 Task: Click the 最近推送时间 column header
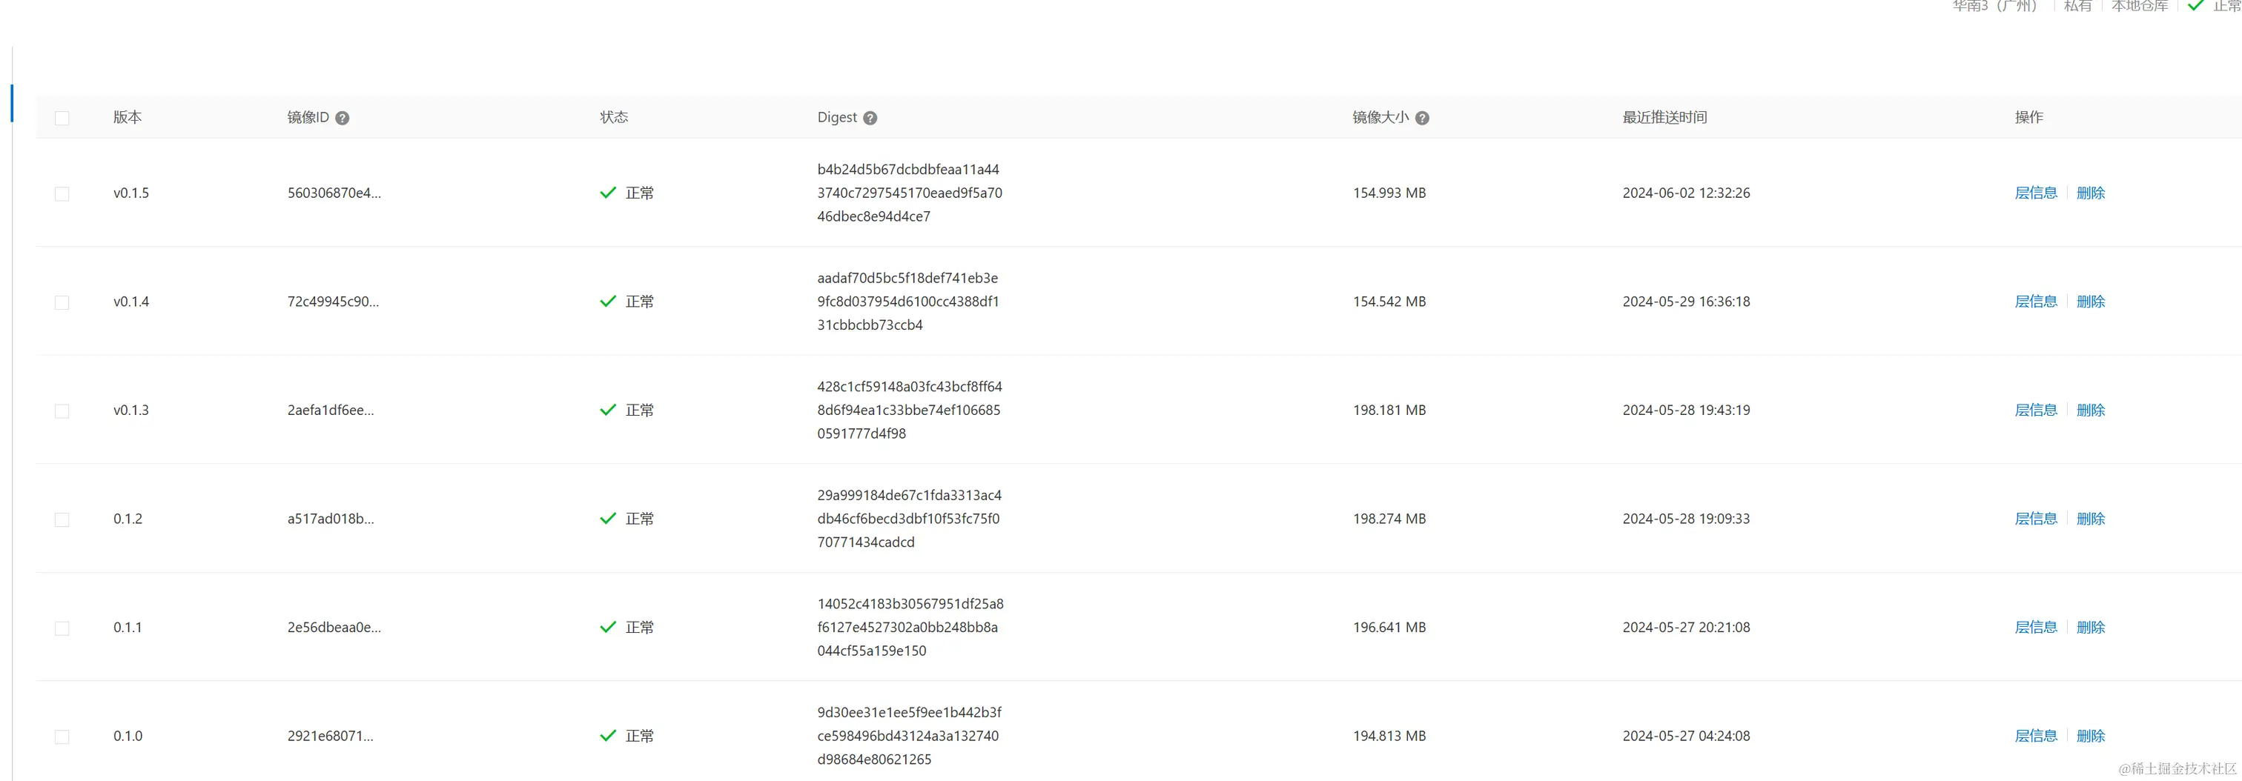coord(1663,117)
